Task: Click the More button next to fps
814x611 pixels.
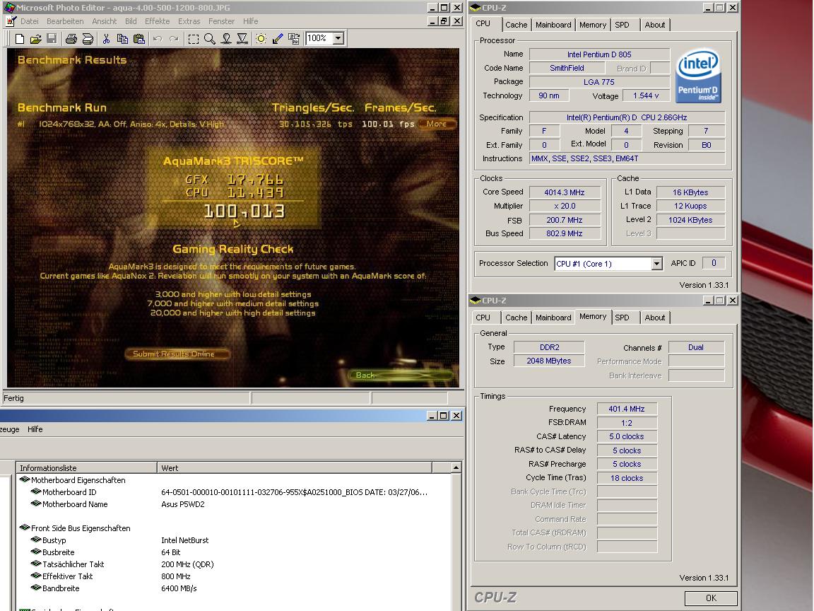Action: [x=437, y=124]
